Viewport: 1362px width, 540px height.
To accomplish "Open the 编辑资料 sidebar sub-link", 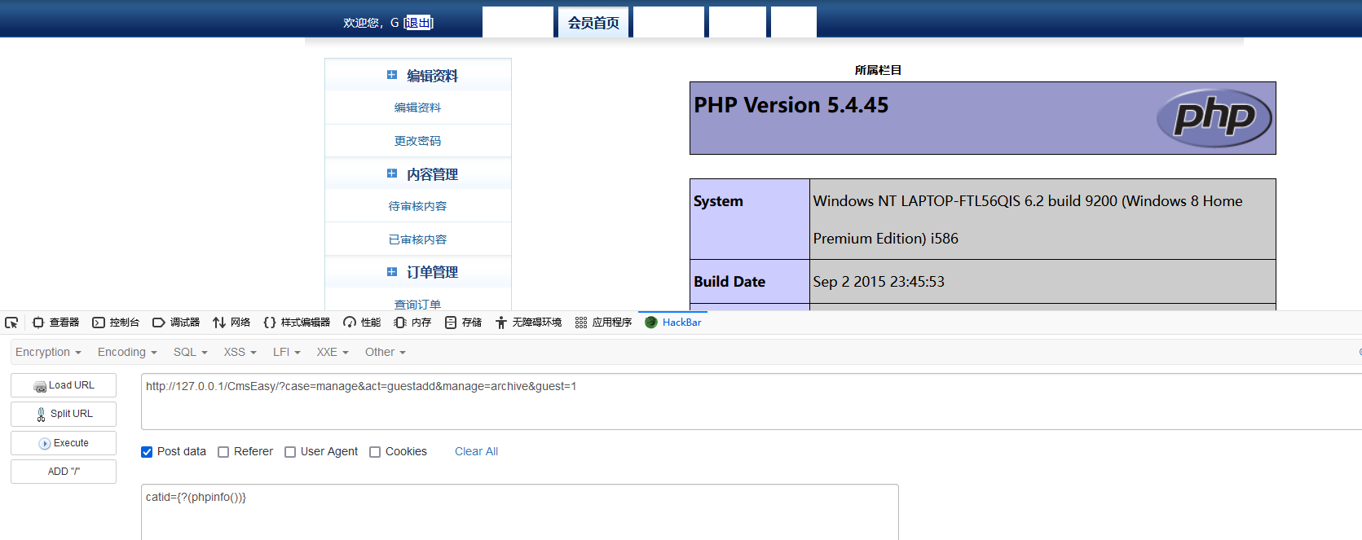I will coord(418,108).
